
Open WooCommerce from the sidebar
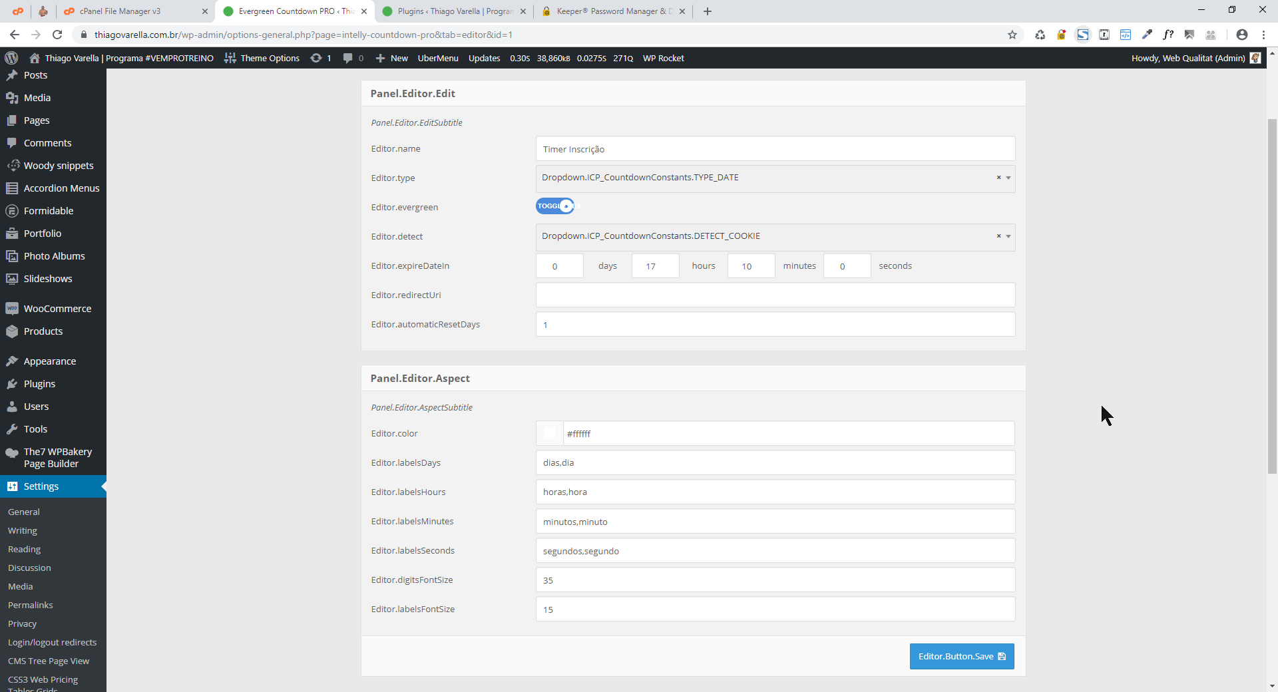pos(57,309)
